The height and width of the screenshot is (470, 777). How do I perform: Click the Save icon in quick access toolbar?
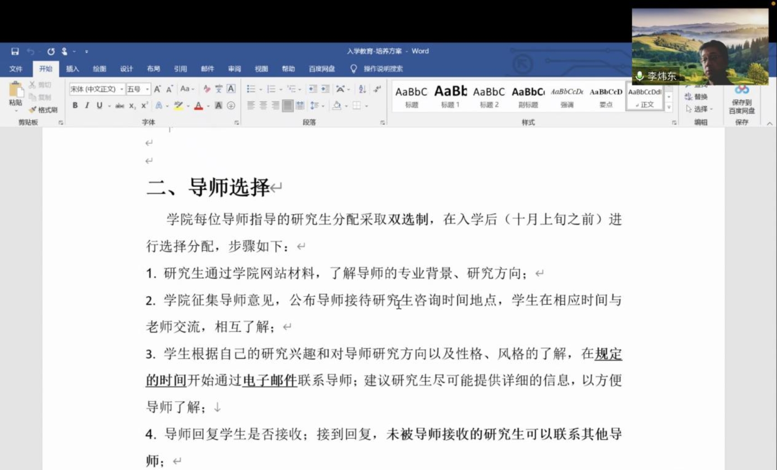[x=15, y=51]
